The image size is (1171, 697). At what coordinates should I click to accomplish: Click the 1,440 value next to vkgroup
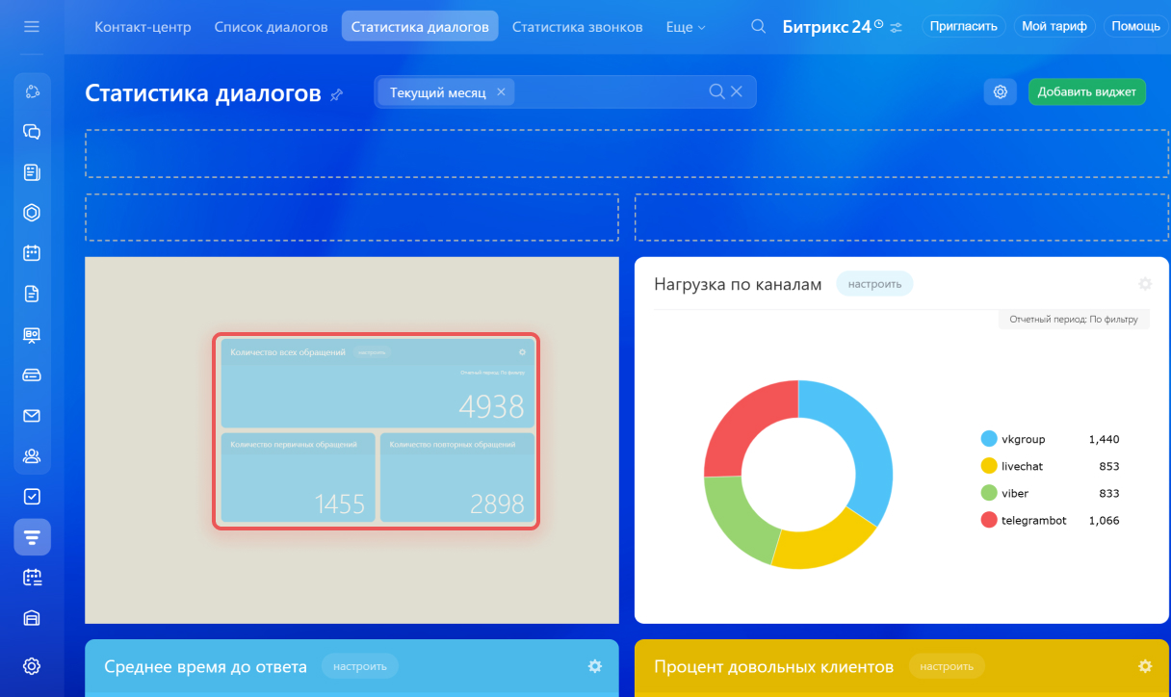click(x=1104, y=439)
